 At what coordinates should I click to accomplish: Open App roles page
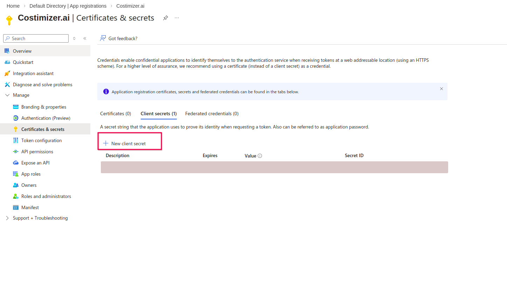tap(31, 174)
